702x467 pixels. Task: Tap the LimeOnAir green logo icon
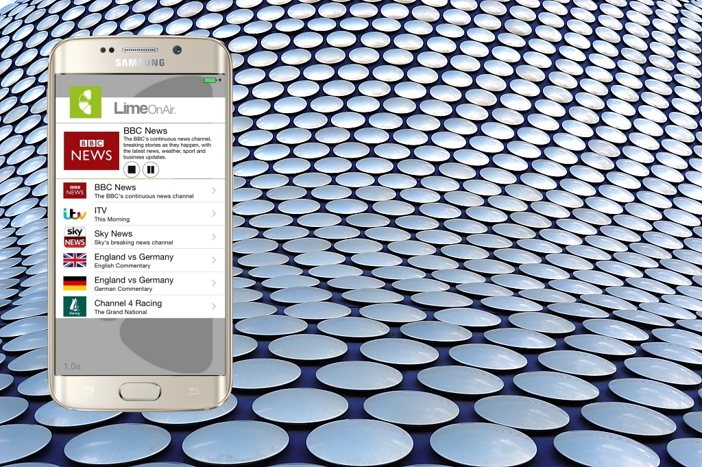(86, 102)
